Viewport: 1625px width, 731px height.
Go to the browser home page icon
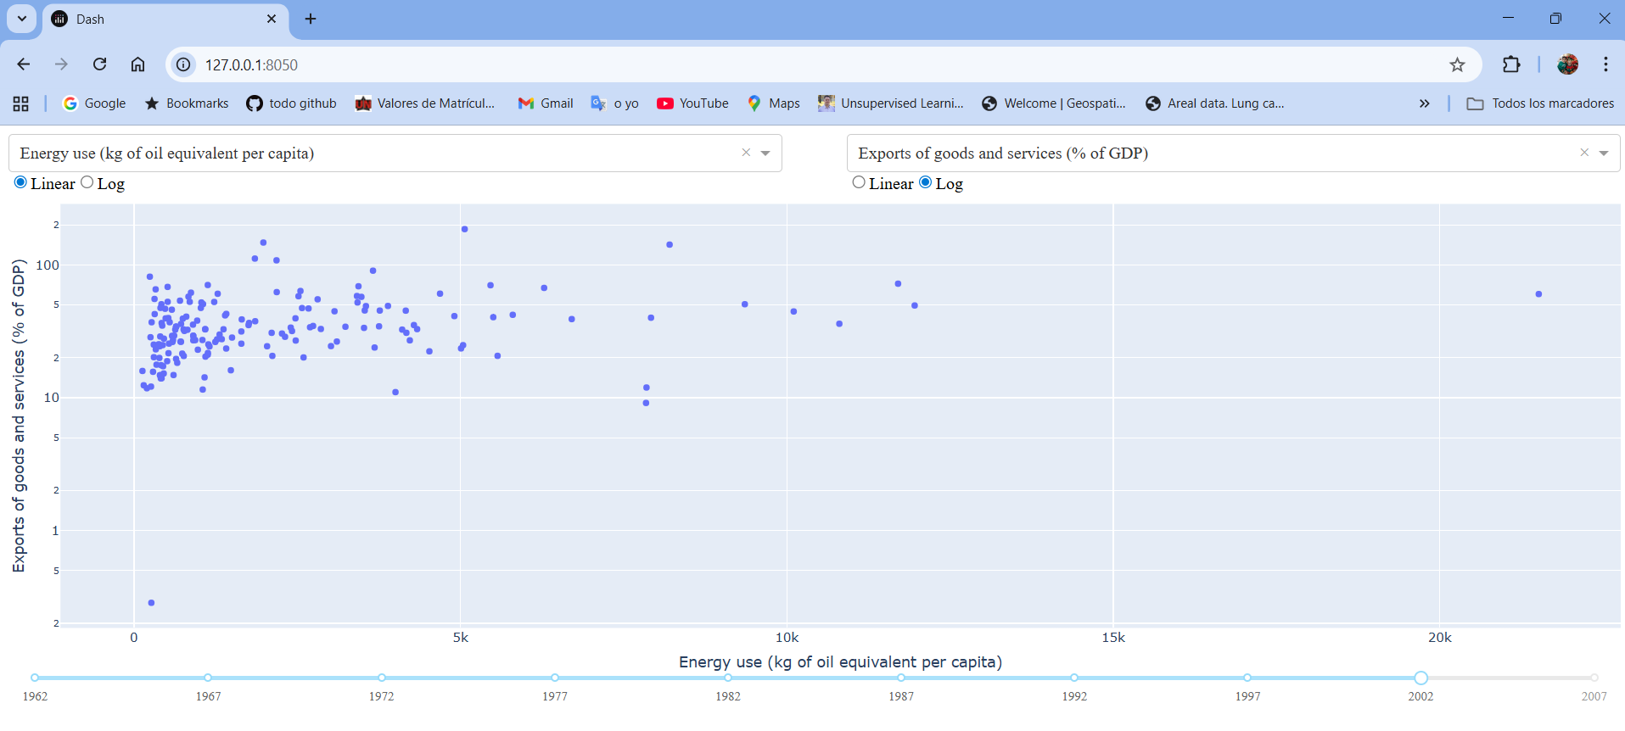(x=137, y=64)
